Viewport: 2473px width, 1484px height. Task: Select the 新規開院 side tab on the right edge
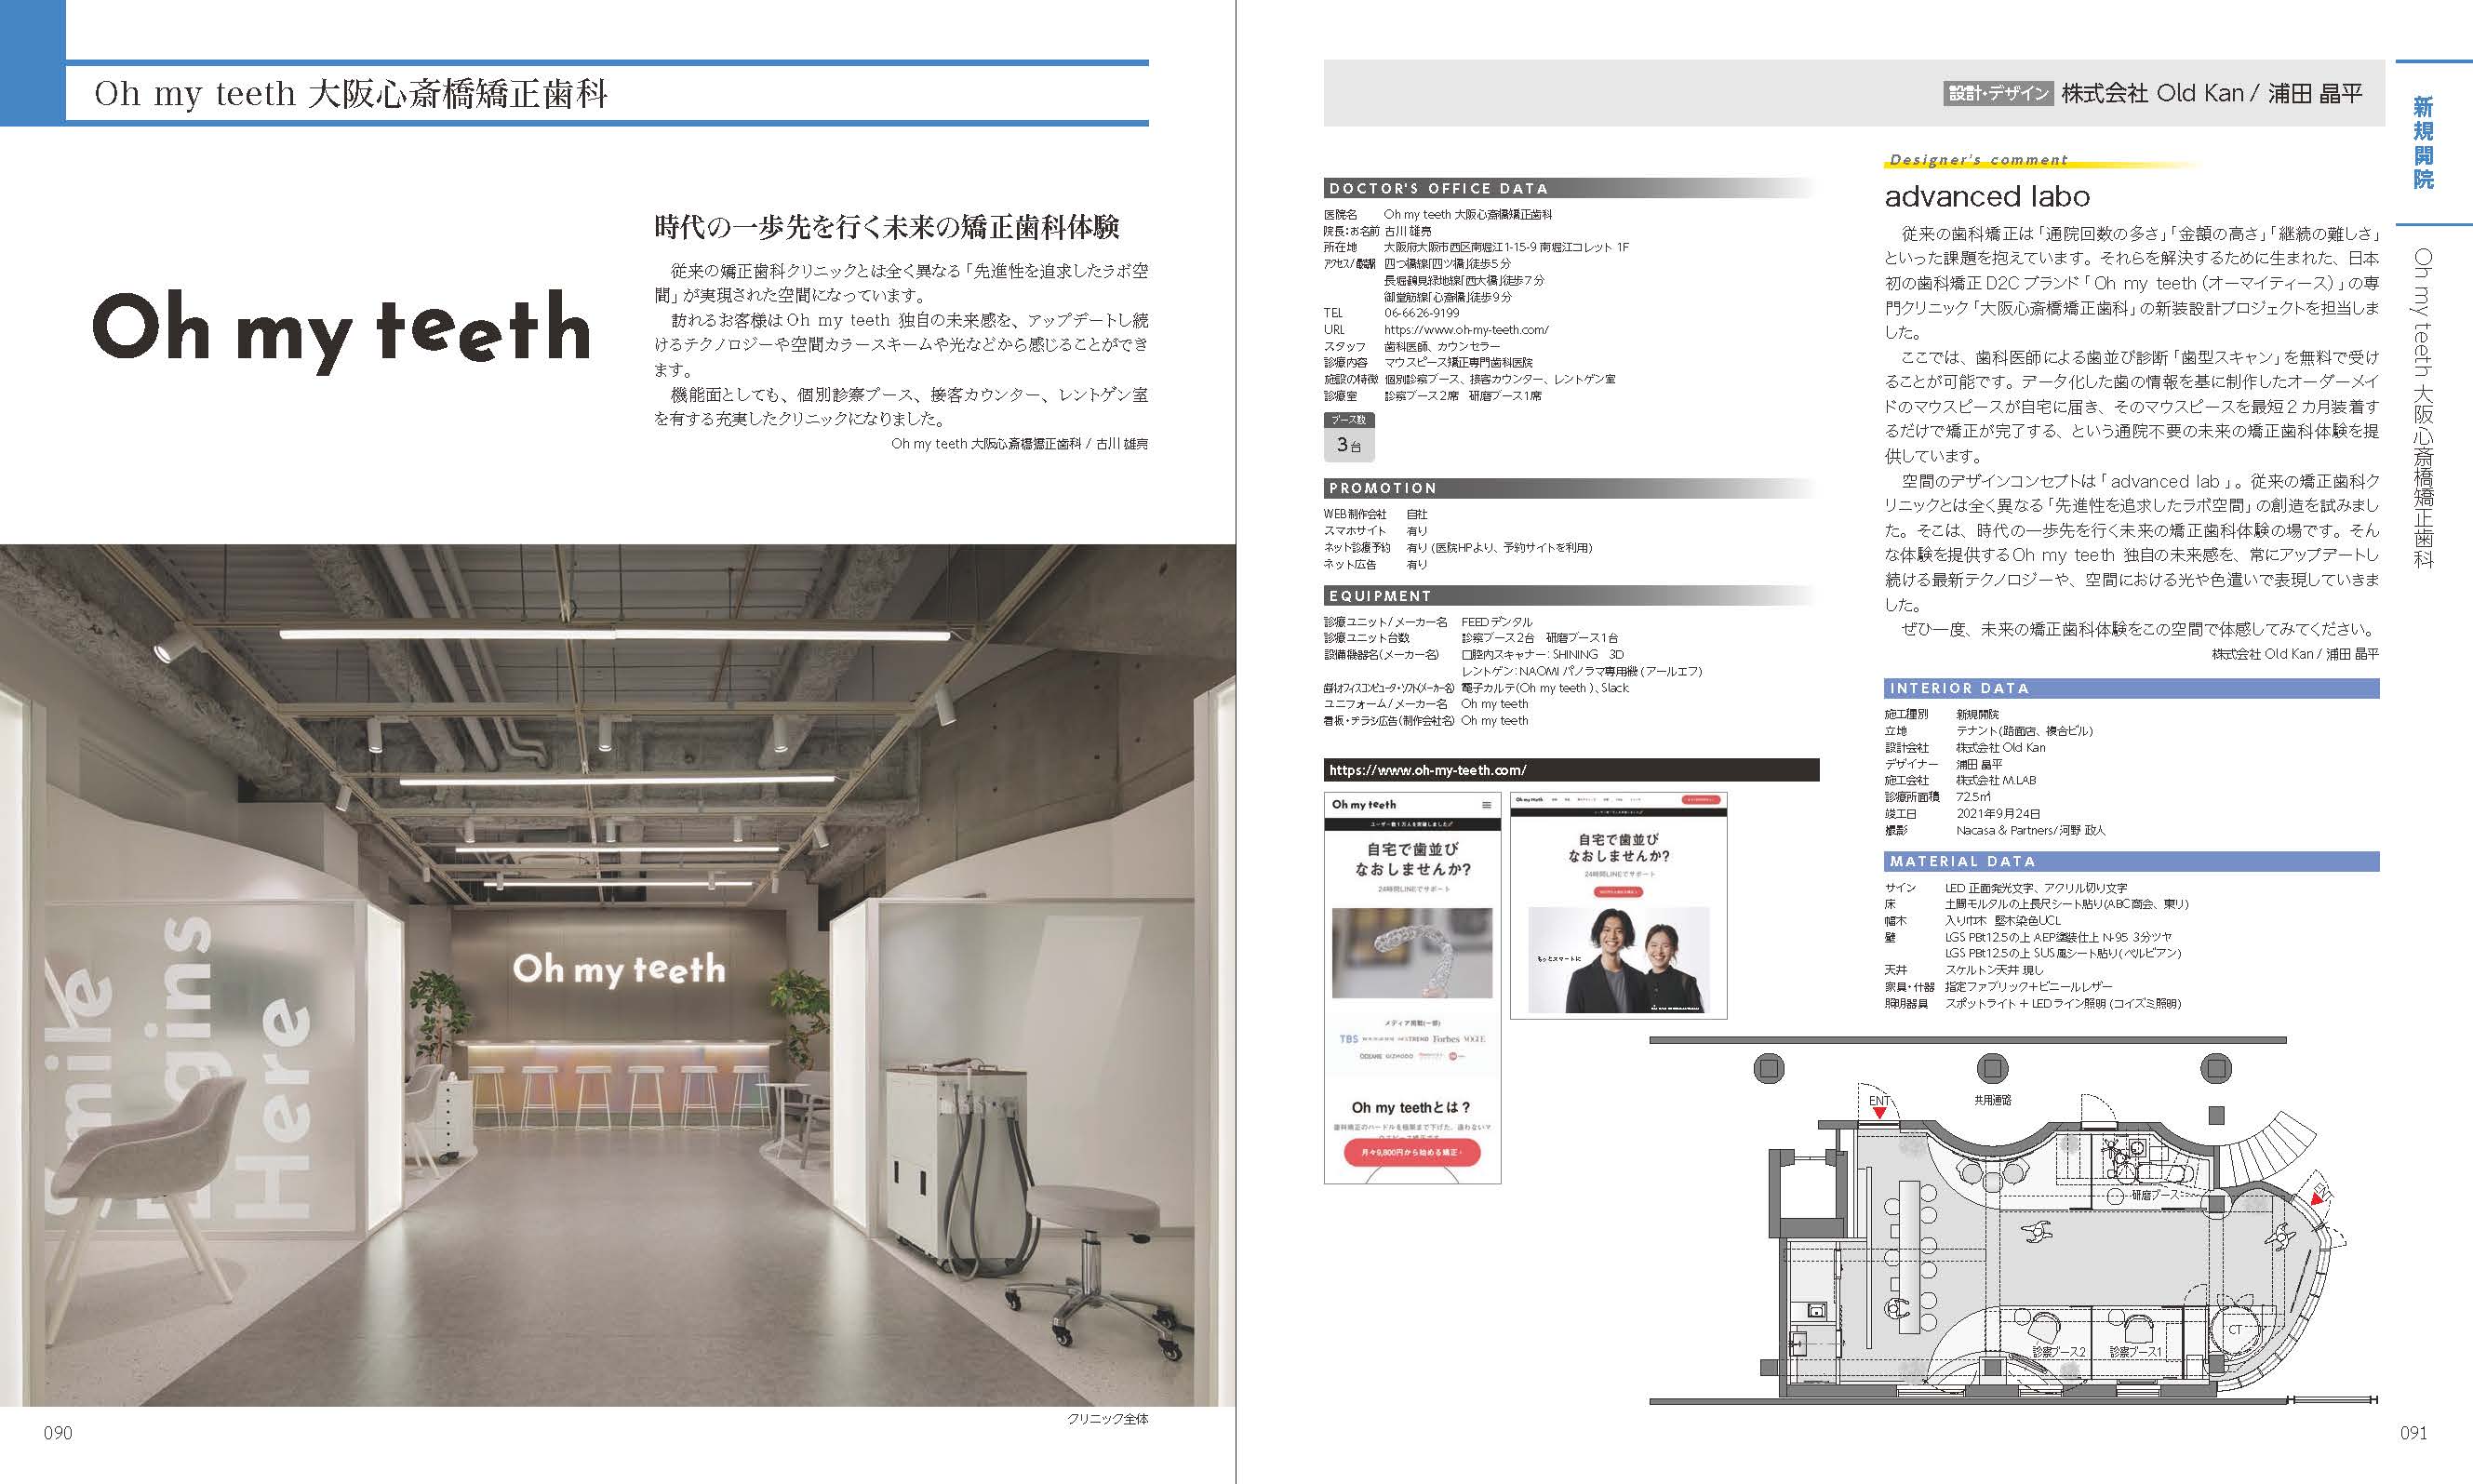pyautogui.click(x=2423, y=143)
